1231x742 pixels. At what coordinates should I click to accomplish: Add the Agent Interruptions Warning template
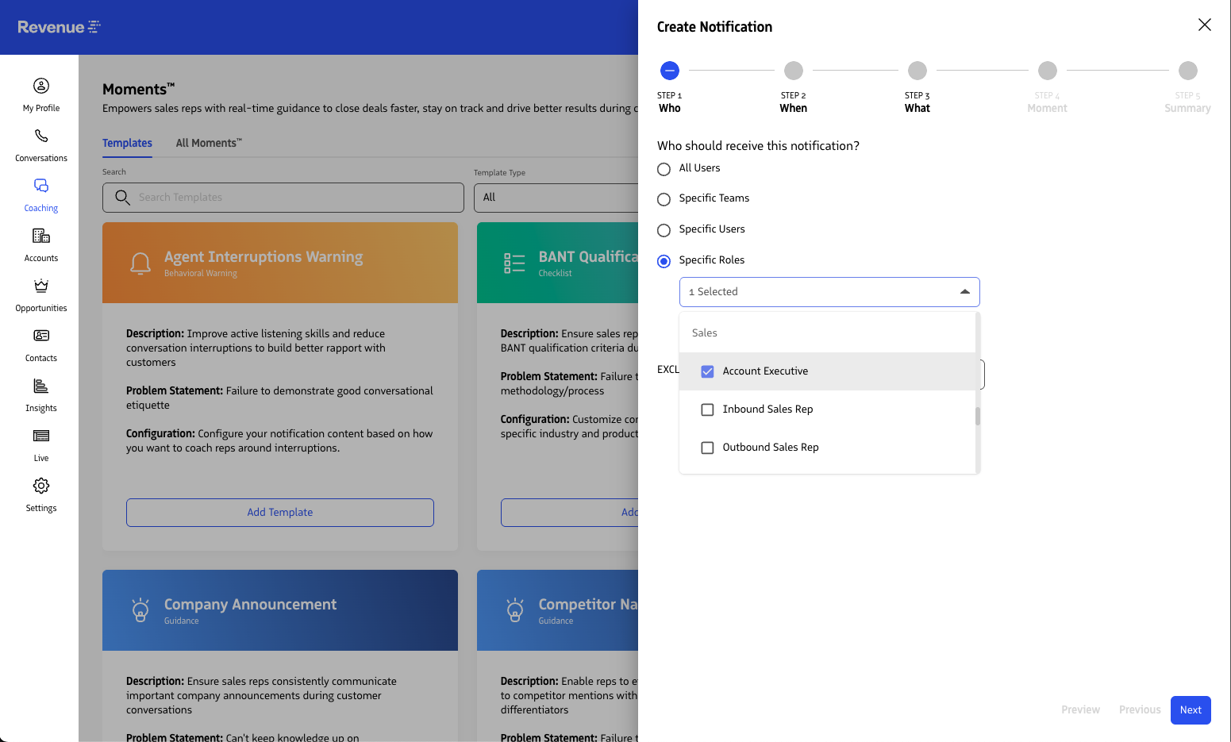point(279,513)
